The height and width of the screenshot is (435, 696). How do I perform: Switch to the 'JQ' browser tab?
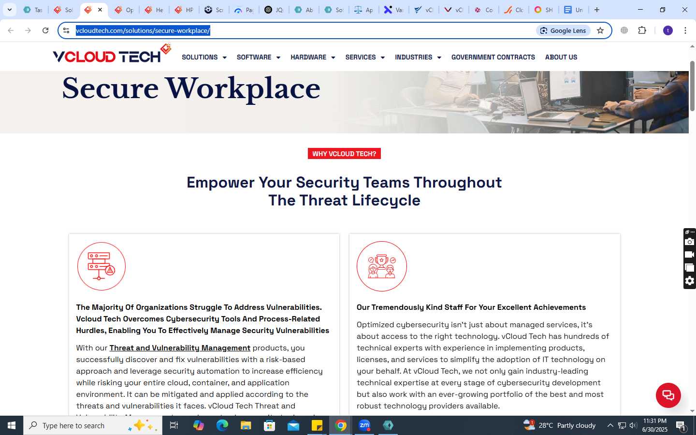(274, 10)
